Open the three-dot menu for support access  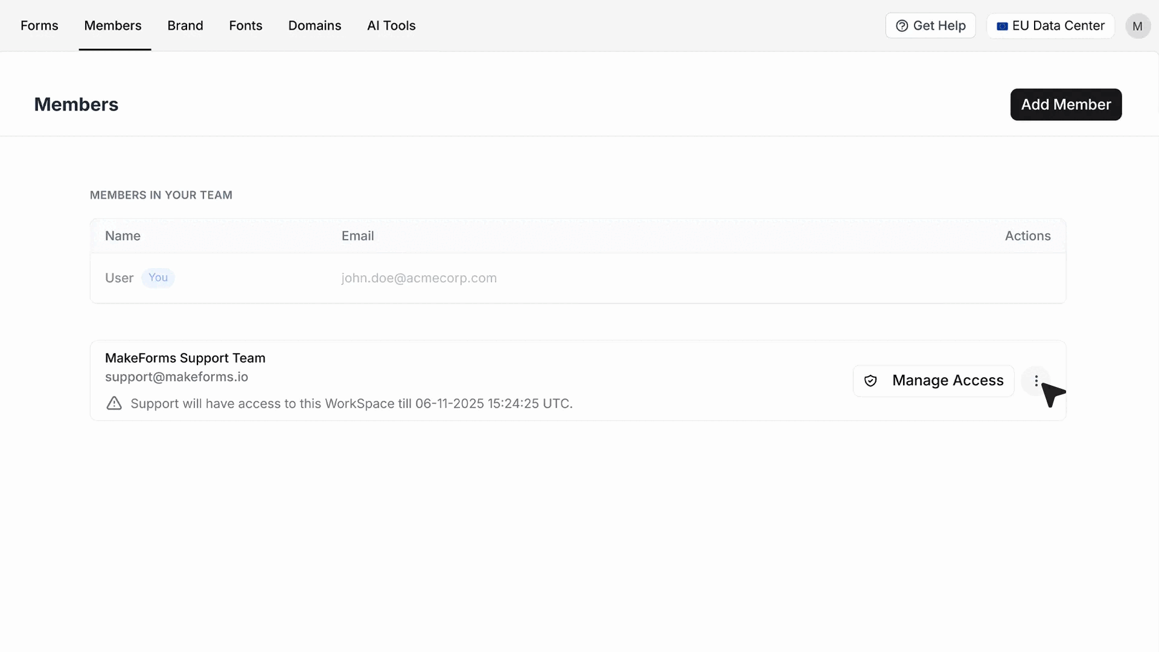click(1036, 381)
